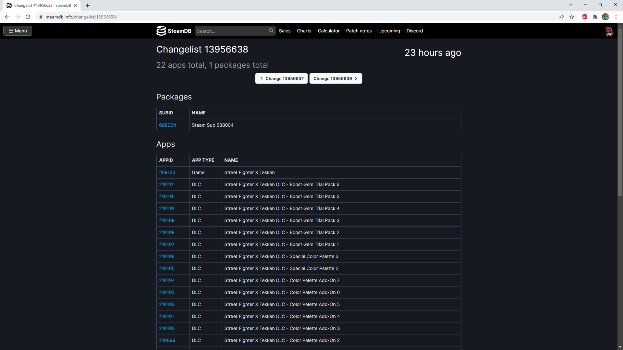This screenshot has width=623, height=350.
Task: Open Patch notes
Action: click(359, 31)
